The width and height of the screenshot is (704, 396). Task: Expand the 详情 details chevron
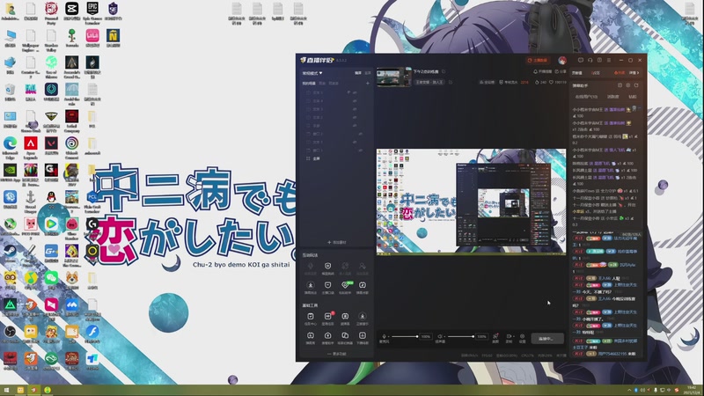point(634,73)
